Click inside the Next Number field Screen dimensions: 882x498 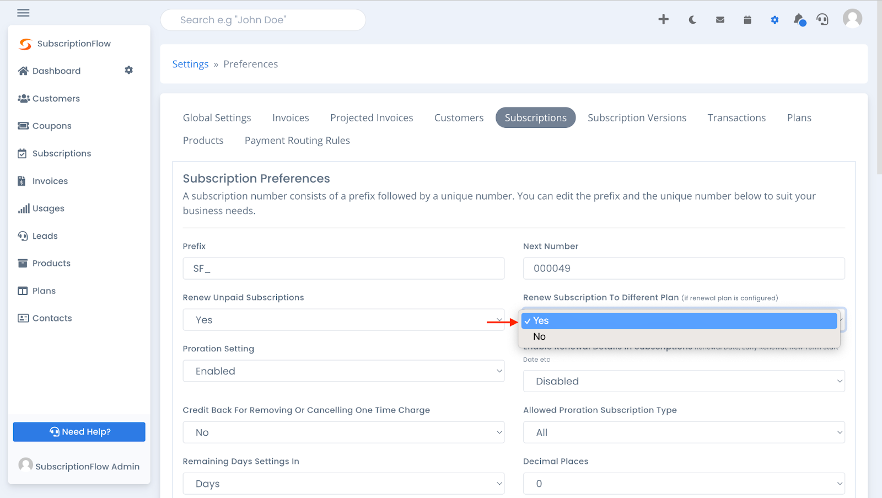tap(684, 269)
